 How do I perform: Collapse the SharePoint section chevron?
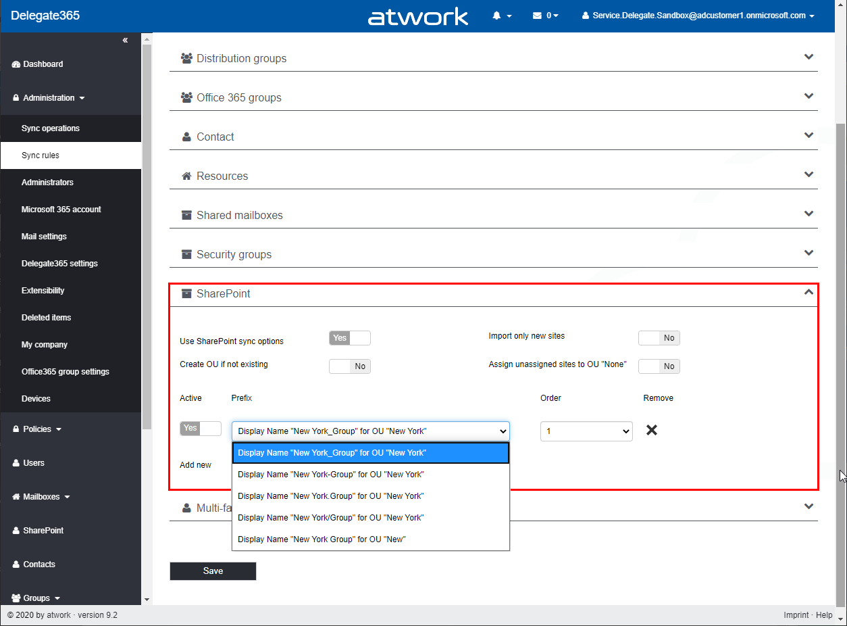(x=808, y=293)
